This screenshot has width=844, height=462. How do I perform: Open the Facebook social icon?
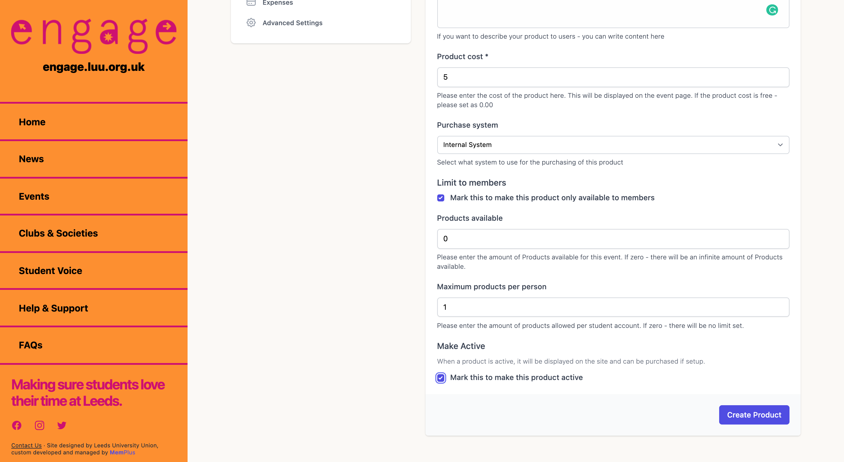[17, 425]
